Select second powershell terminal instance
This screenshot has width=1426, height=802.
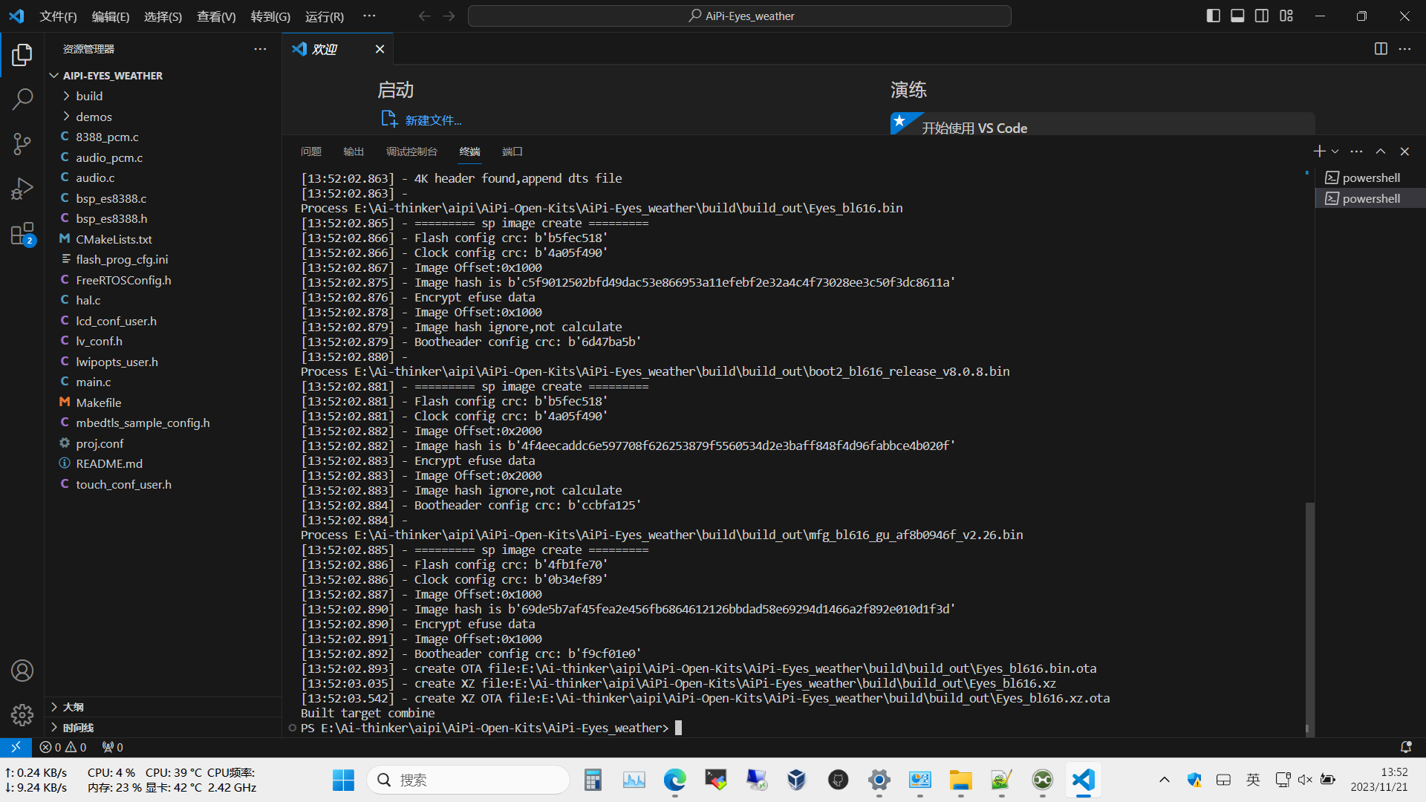(x=1370, y=198)
